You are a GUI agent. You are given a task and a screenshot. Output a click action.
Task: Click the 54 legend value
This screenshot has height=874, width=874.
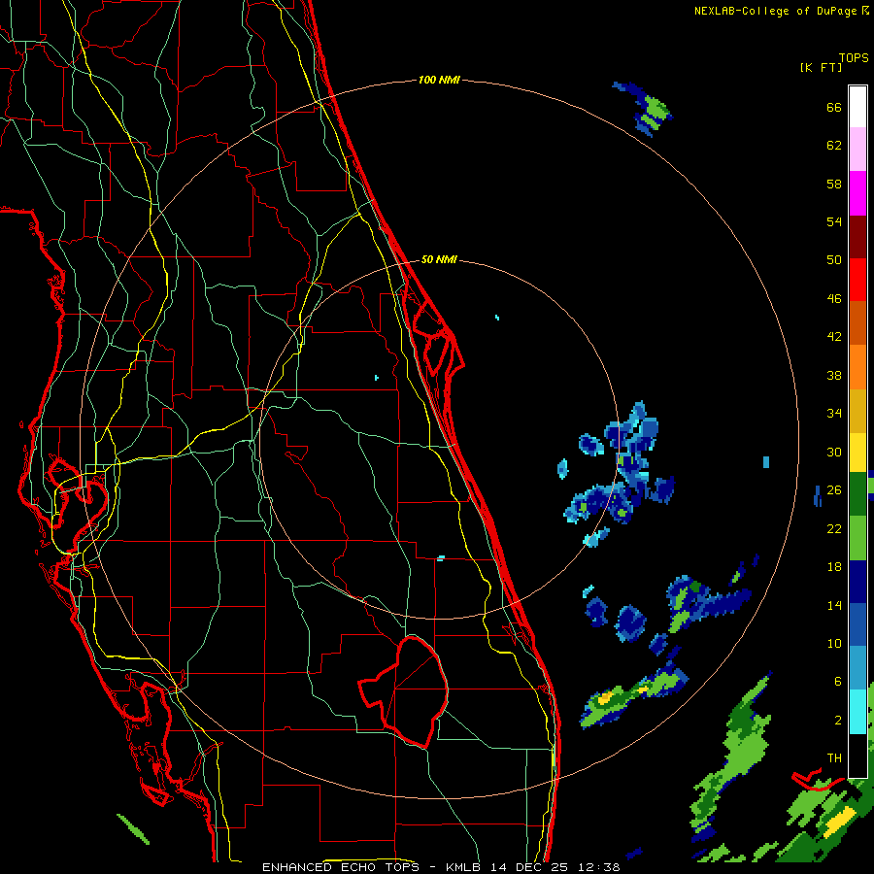(x=834, y=221)
